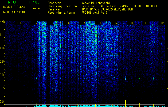
Task: Select the ICOM IC-575 receiver details
Action: pos(107,9)
